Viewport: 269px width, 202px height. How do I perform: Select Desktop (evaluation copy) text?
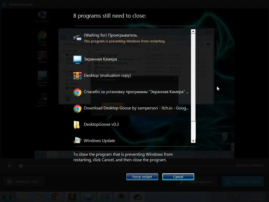(x=107, y=75)
